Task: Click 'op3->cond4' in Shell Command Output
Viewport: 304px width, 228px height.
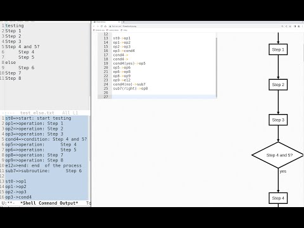Action: [18, 197]
